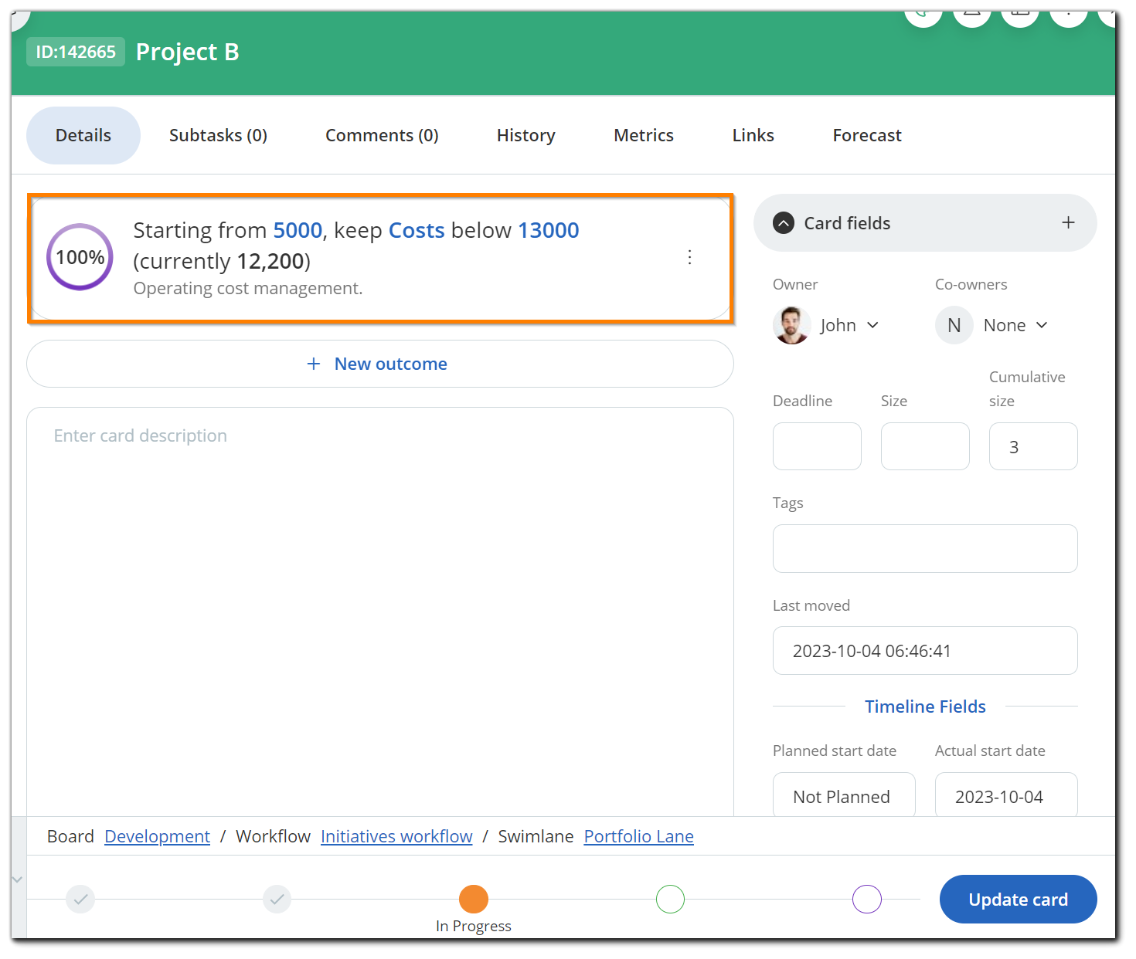Open the outcome three-dot options menu

point(689,258)
